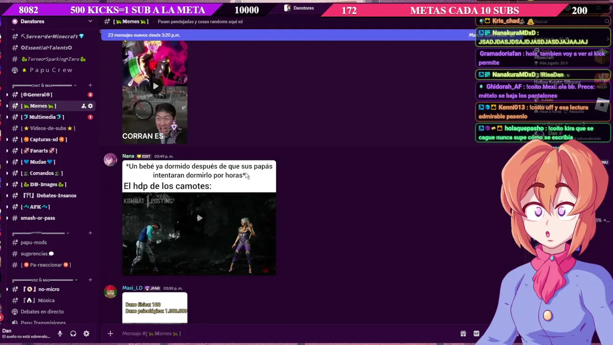Open the gift icon in message bar
This screenshot has width=613, height=345.
[463, 333]
